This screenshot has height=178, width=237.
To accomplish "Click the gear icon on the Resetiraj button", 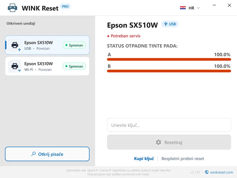I will [158, 142].
